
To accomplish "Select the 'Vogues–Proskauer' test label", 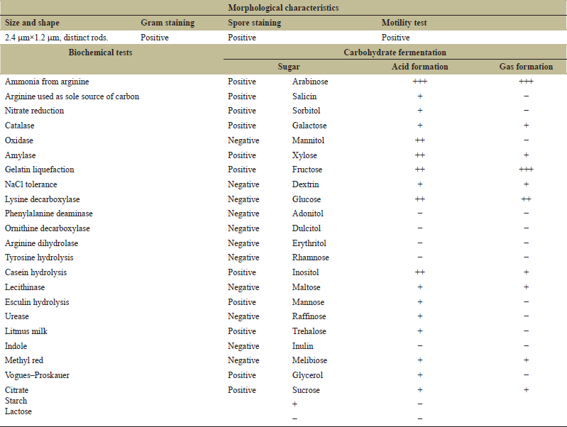I will tap(38, 375).
